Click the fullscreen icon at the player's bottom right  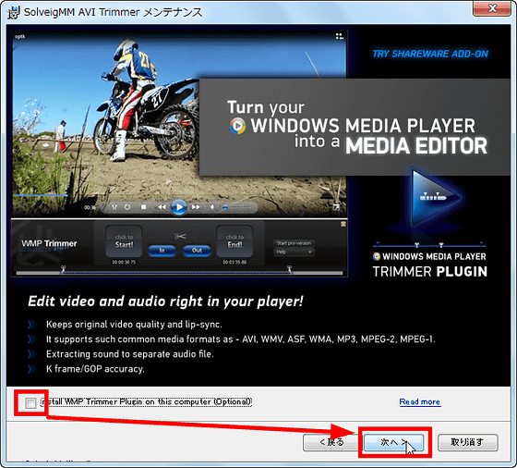[336, 207]
